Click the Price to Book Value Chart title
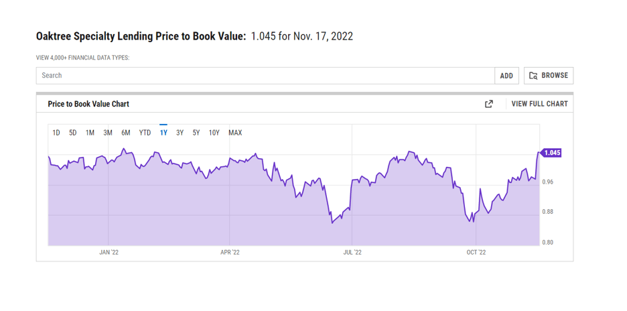The width and height of the screenshot is (627, 311). pyautogui.click(x=88, y=104)
